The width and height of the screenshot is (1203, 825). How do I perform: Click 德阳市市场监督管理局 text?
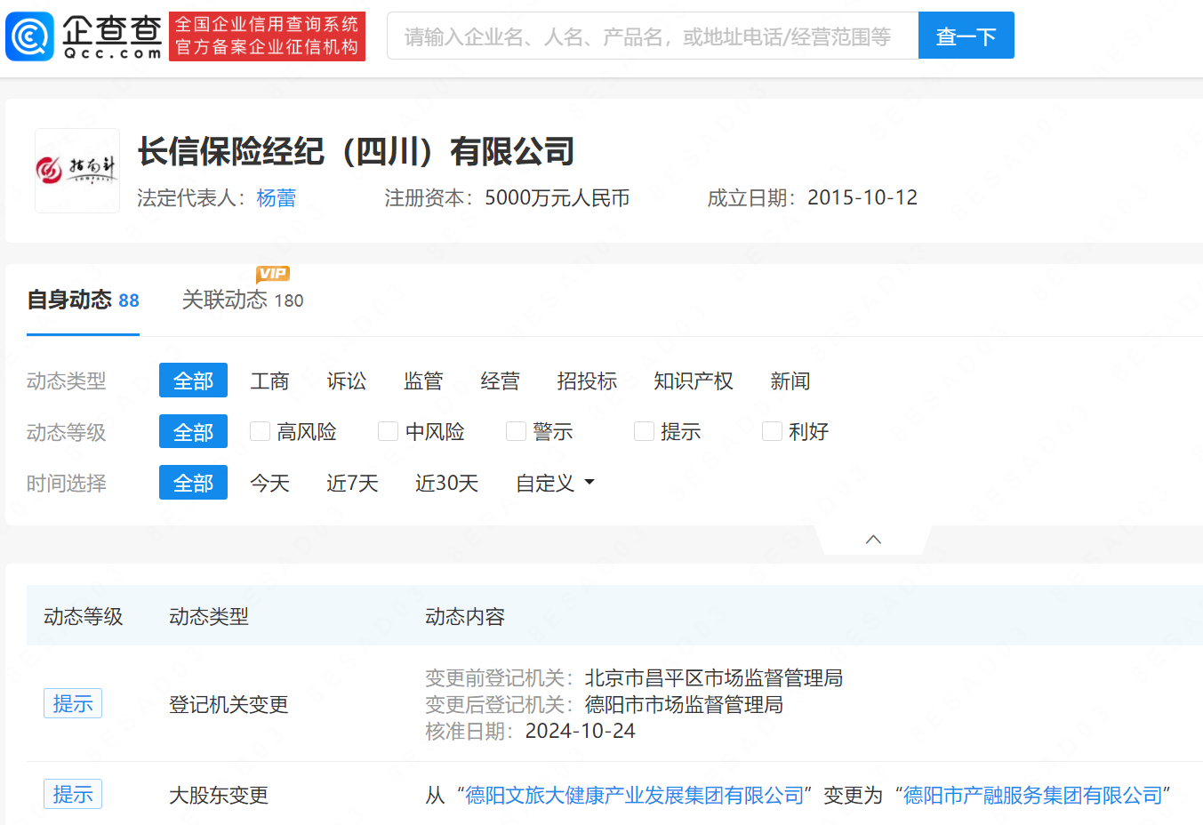684,704
